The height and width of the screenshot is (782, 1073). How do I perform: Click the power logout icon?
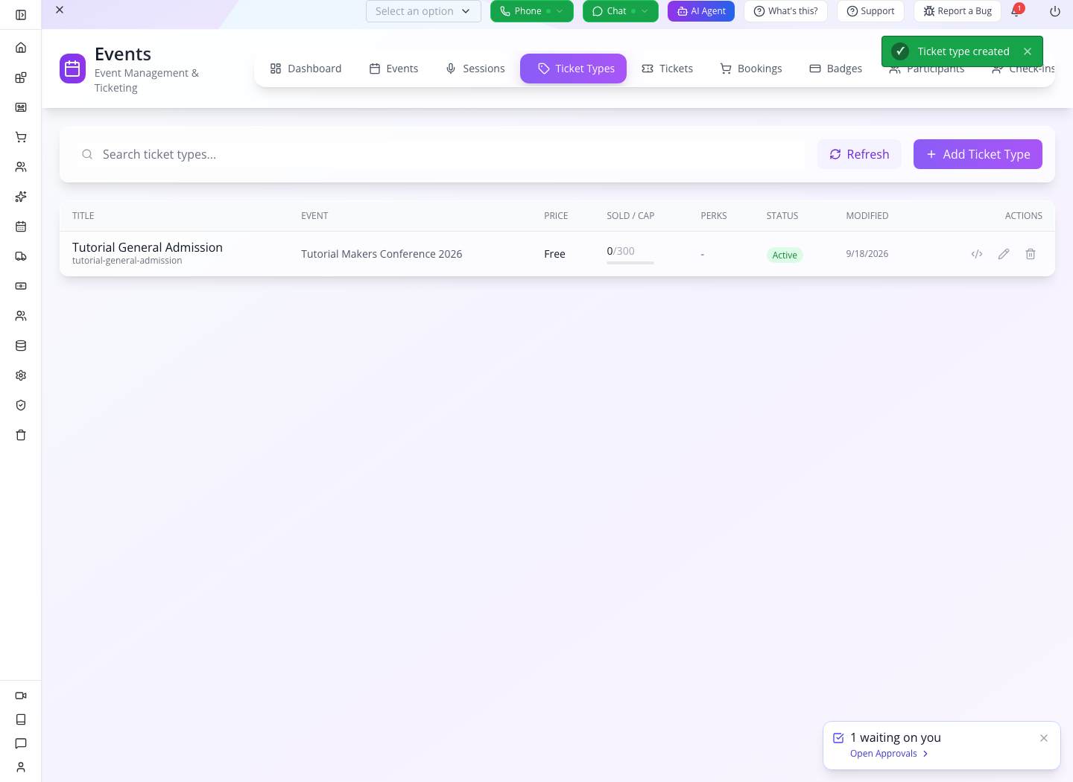click(x=1055, y=11)
